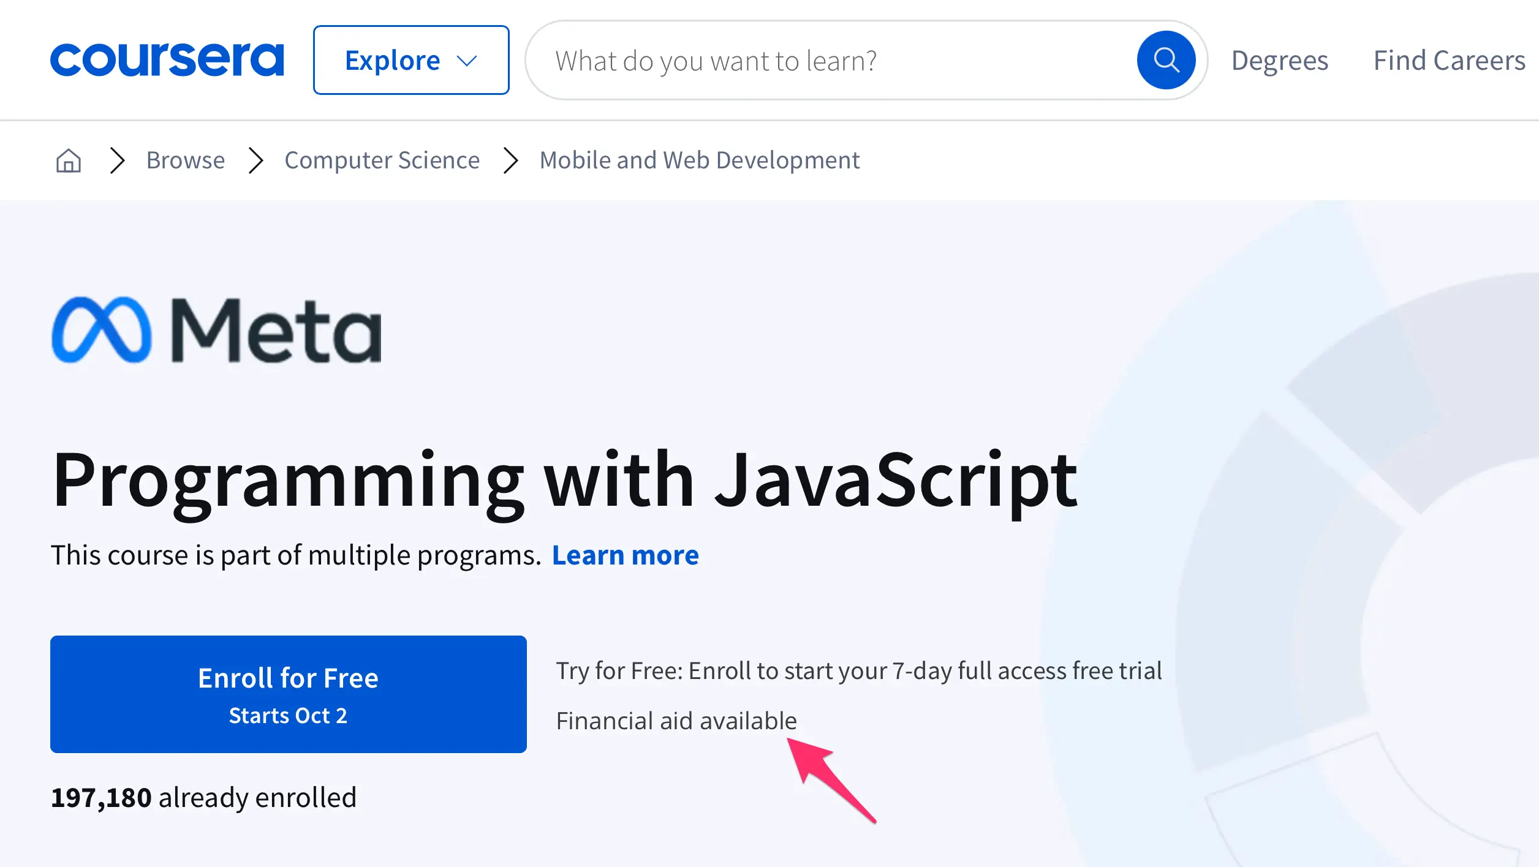Click the Browse breadcrumb link
Viewport: 1539px width, 867px height.
185,160
